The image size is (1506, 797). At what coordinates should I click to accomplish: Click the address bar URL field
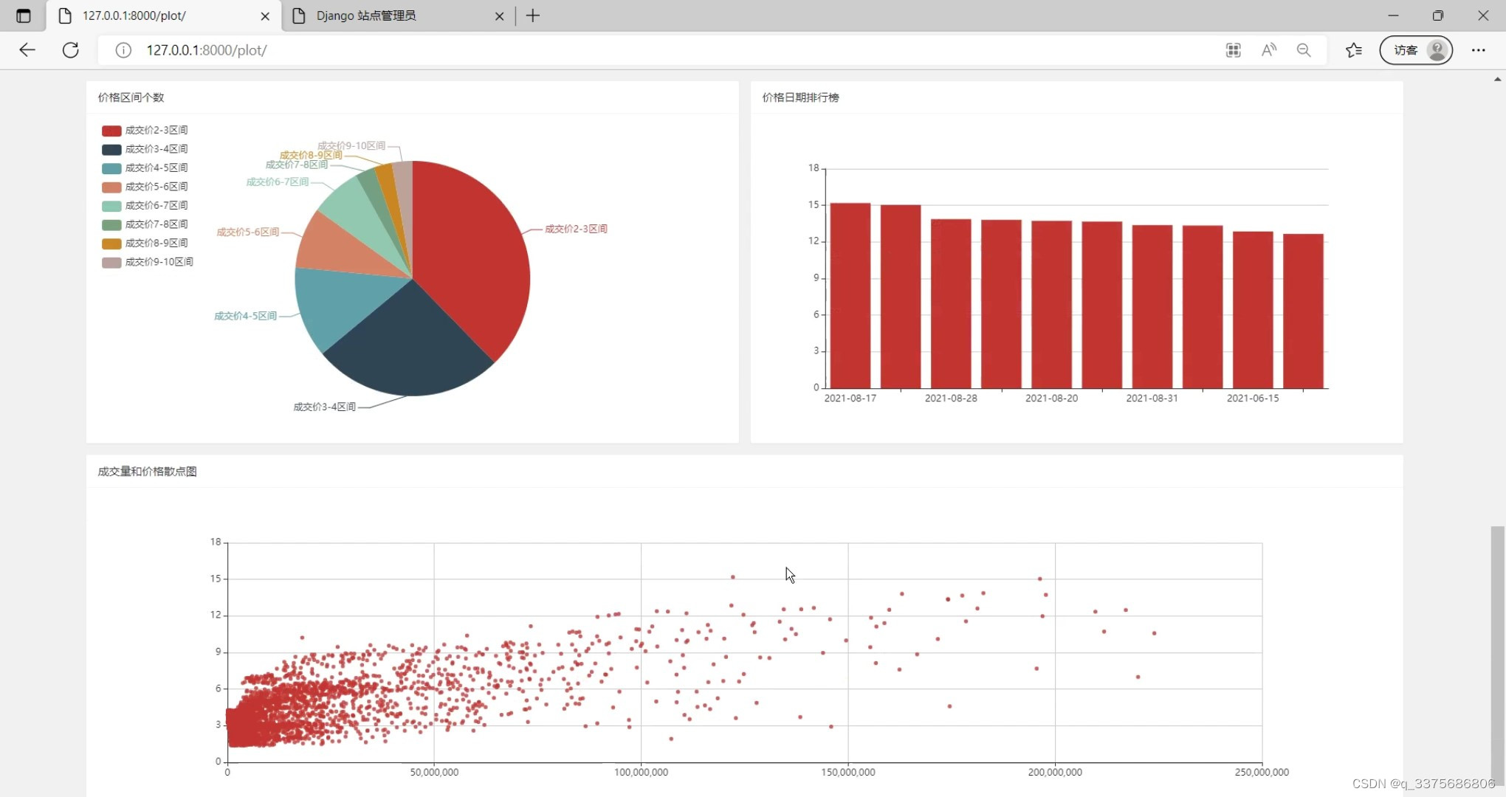[x=591, y=50]
